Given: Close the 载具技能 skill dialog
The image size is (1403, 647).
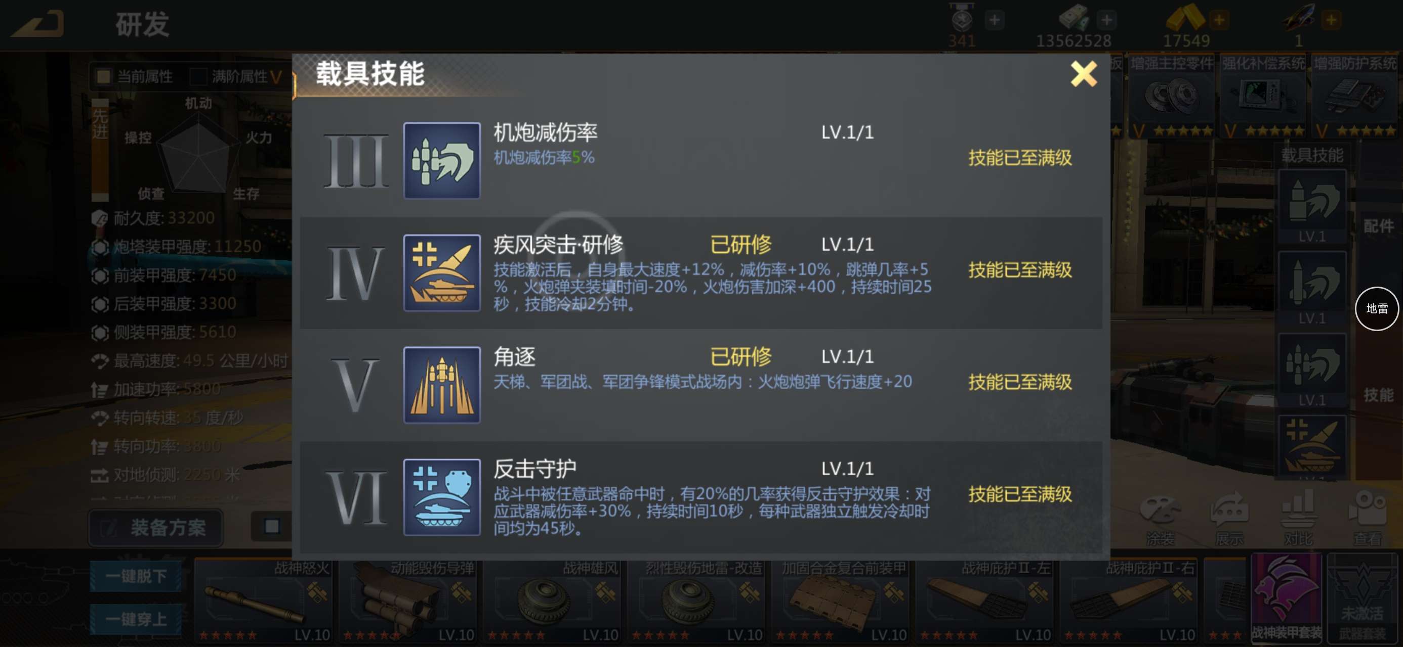Looking at the screenshot, I should (x=1083, y=74).
